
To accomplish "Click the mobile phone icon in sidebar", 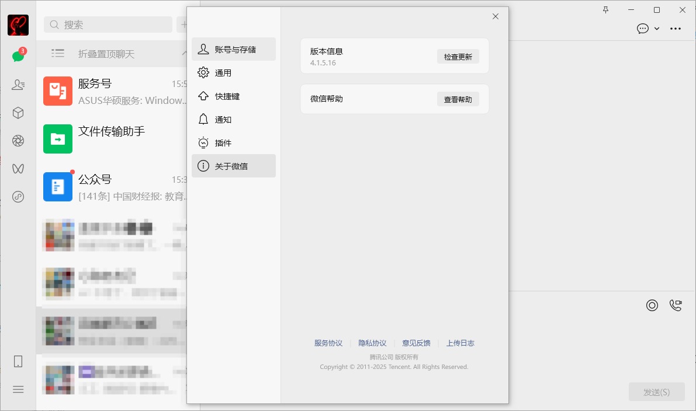I will click(18, 361).
